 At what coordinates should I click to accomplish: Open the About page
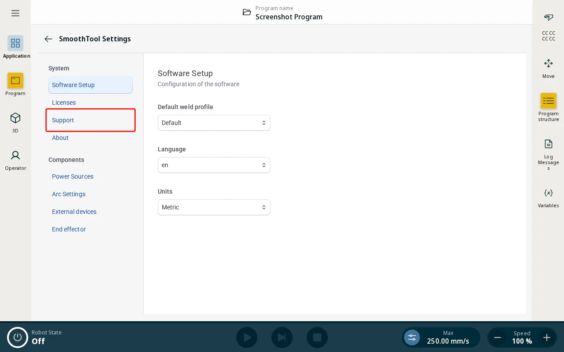pyautogui.click(x=90, y=138)
